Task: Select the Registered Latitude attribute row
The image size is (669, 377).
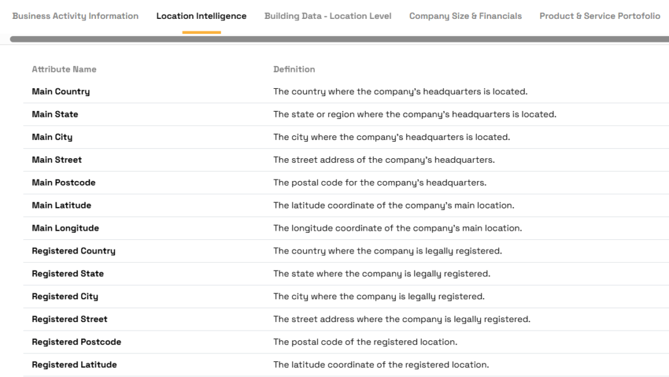Action: point(74,365)
